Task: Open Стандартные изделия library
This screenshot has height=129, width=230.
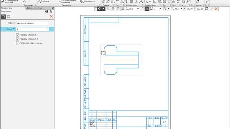Action: coord(10,1)
